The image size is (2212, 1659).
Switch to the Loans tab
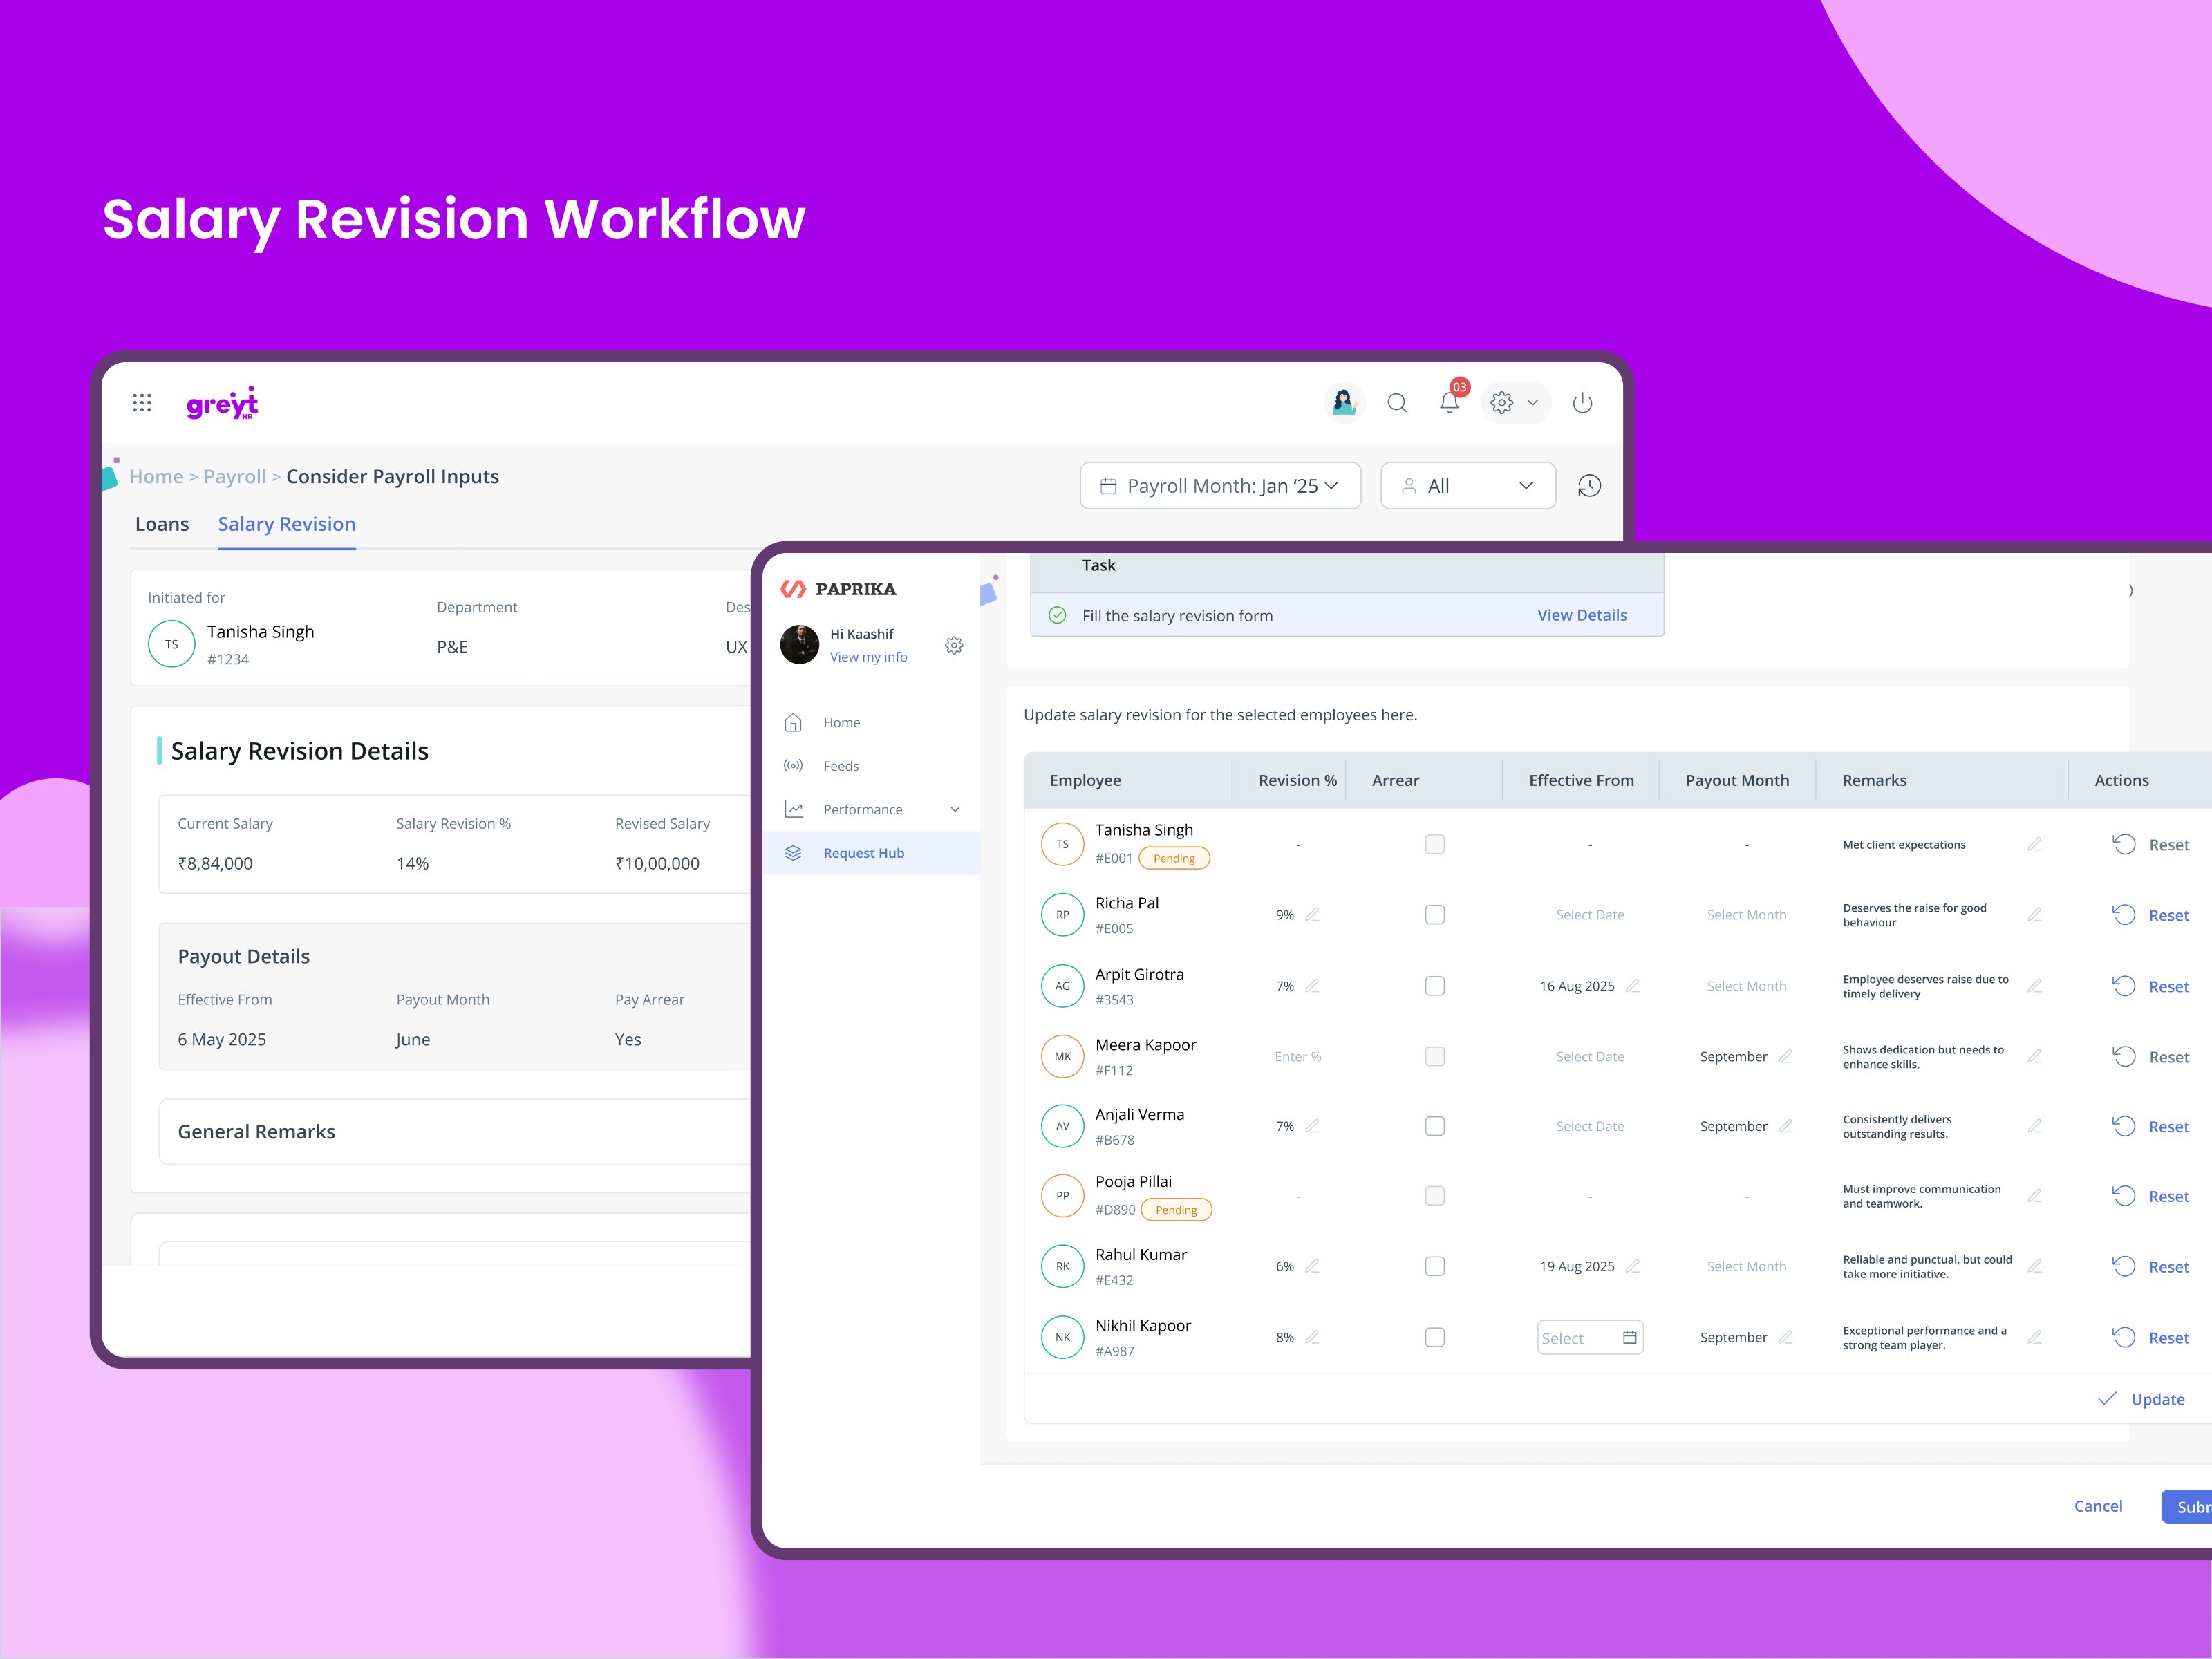pyautogui.click(x=162, y=524)
